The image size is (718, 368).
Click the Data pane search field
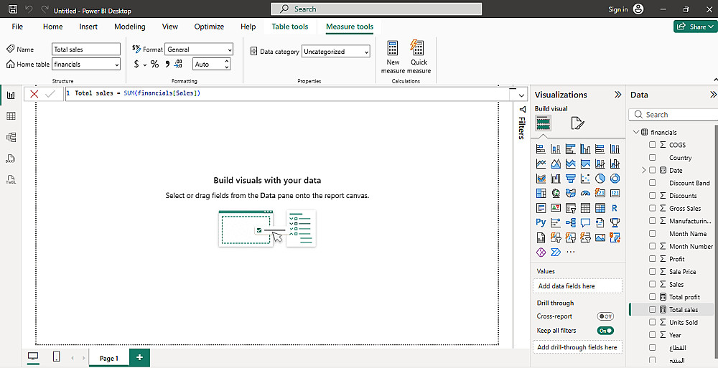click(x=671, y=115)
